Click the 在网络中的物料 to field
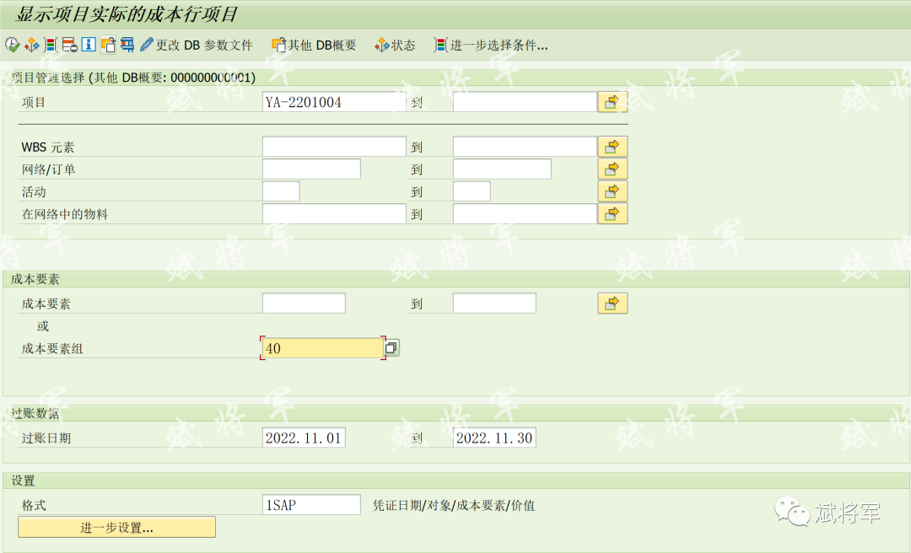911x553 pixels. (526, 214)
